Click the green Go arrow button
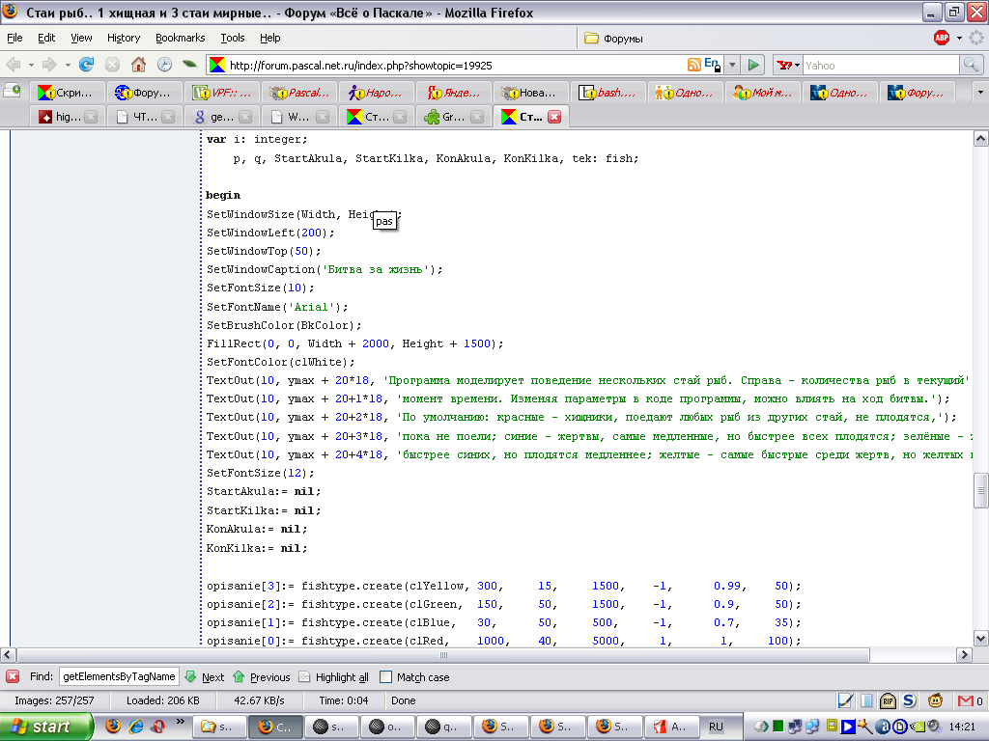The width and height of the screenshot is (989, 741). point(754,65)
